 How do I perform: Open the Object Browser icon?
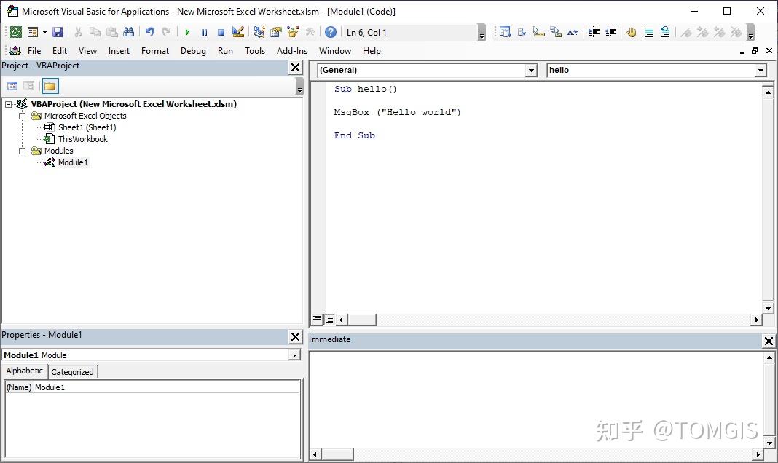click(x=294, y=32)
